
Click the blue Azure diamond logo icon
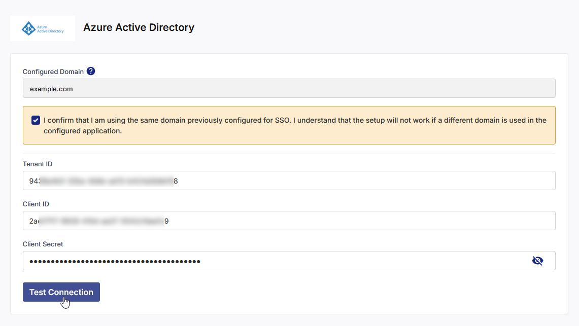[x=28, y=28]
